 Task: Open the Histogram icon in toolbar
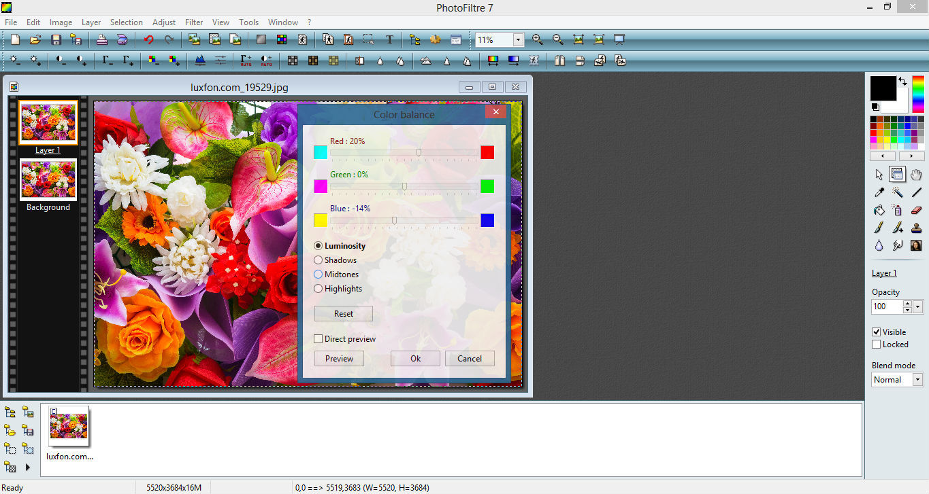click(200, 60)
